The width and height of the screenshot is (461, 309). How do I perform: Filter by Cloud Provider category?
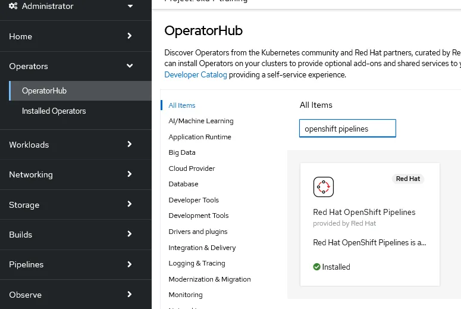(x=192, y=168)
